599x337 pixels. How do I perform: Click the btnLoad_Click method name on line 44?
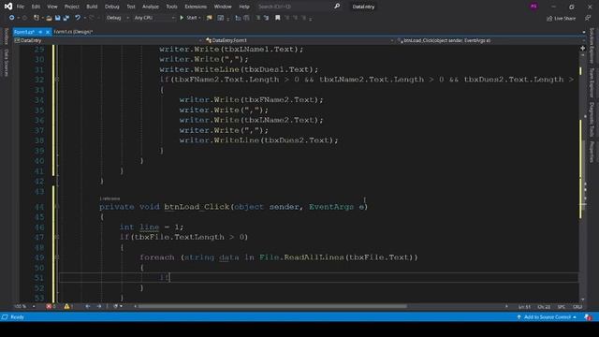coord(197,207)
